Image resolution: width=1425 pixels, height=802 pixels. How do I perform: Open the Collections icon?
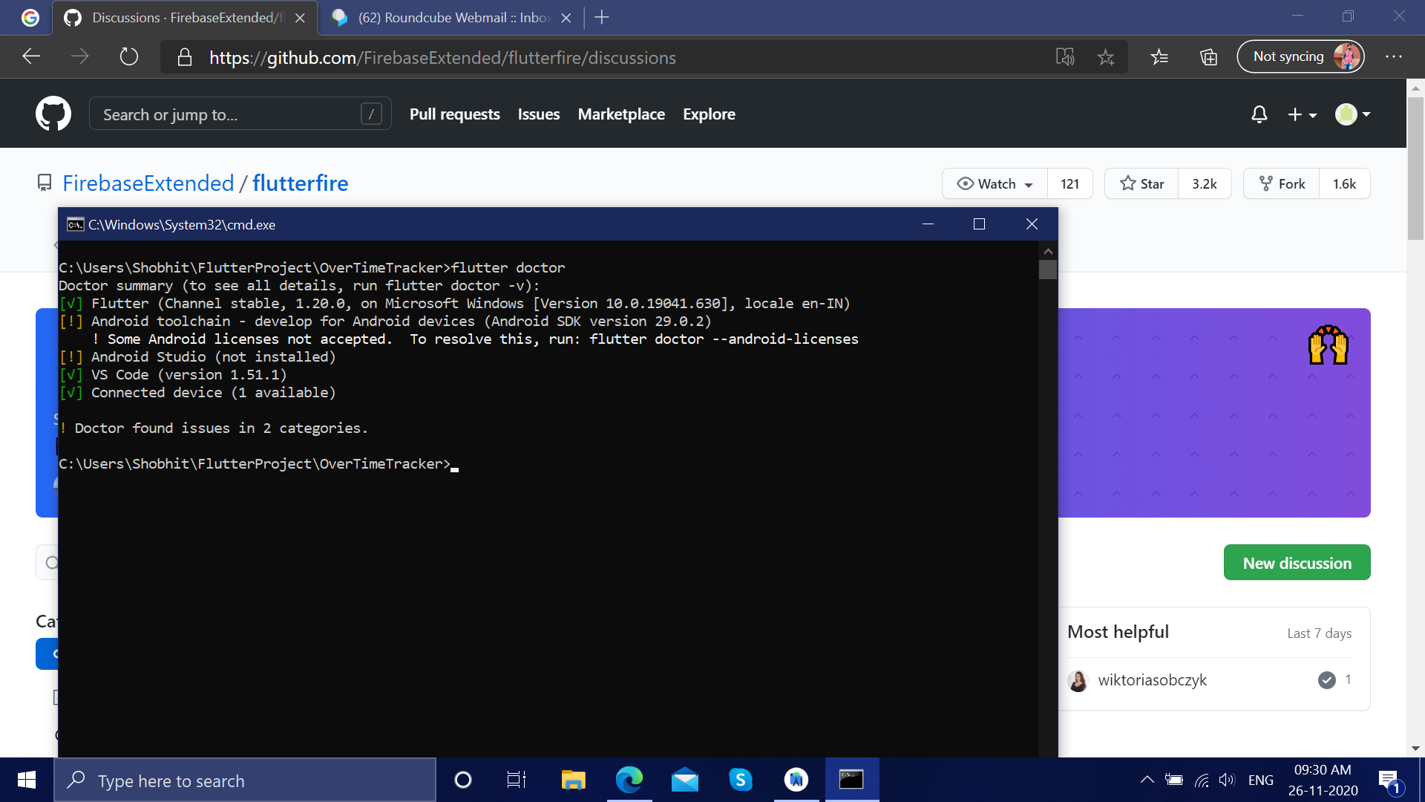[1208, 56]
